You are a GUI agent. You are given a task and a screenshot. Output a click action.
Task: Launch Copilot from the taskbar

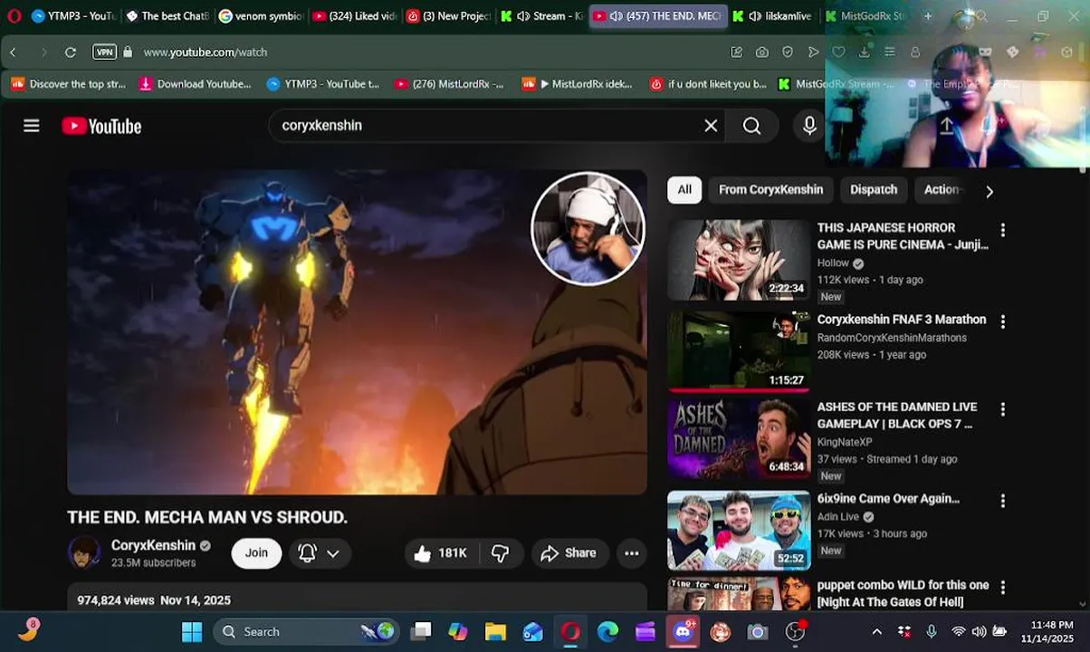tap(458, 632)
